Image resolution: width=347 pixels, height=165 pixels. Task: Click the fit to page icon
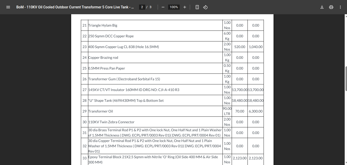coord(197,7)
